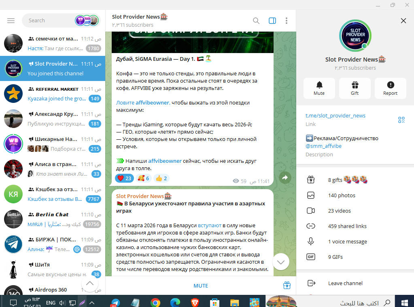Switch the ENG input language indicator
The width and height of the screenshot is (414, 307).
[51, 303]
